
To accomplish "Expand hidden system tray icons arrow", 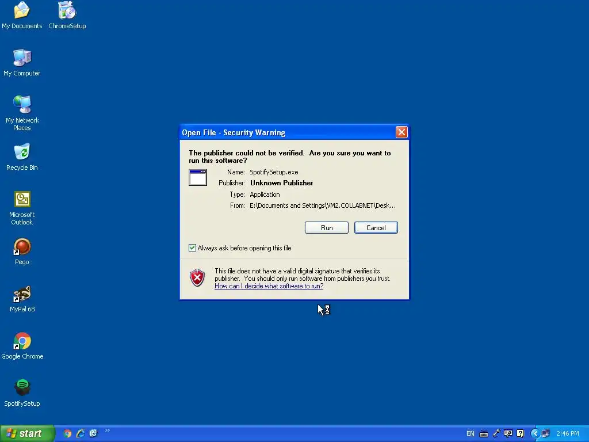I will 534,433.
